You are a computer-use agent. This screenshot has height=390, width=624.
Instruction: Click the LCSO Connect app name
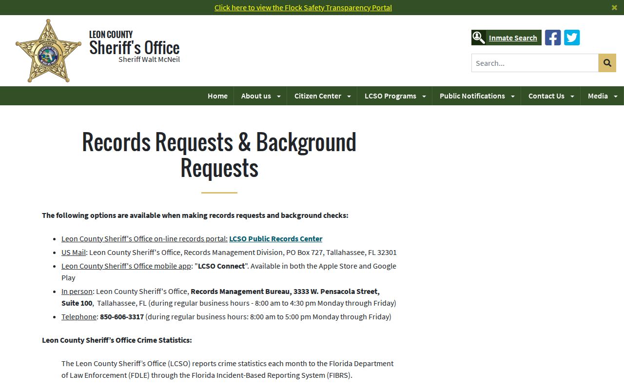[x=221, y=266]
